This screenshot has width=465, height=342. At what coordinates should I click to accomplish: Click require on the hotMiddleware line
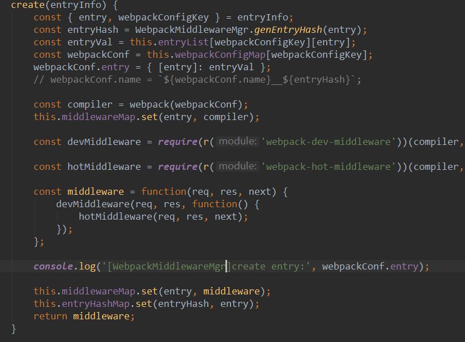click(x=178, y=166)
